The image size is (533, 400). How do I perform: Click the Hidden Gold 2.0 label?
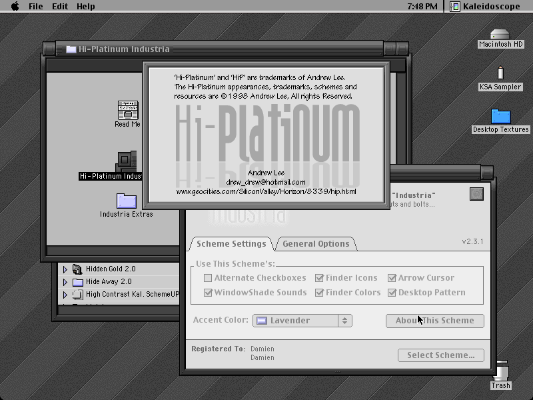111,269
